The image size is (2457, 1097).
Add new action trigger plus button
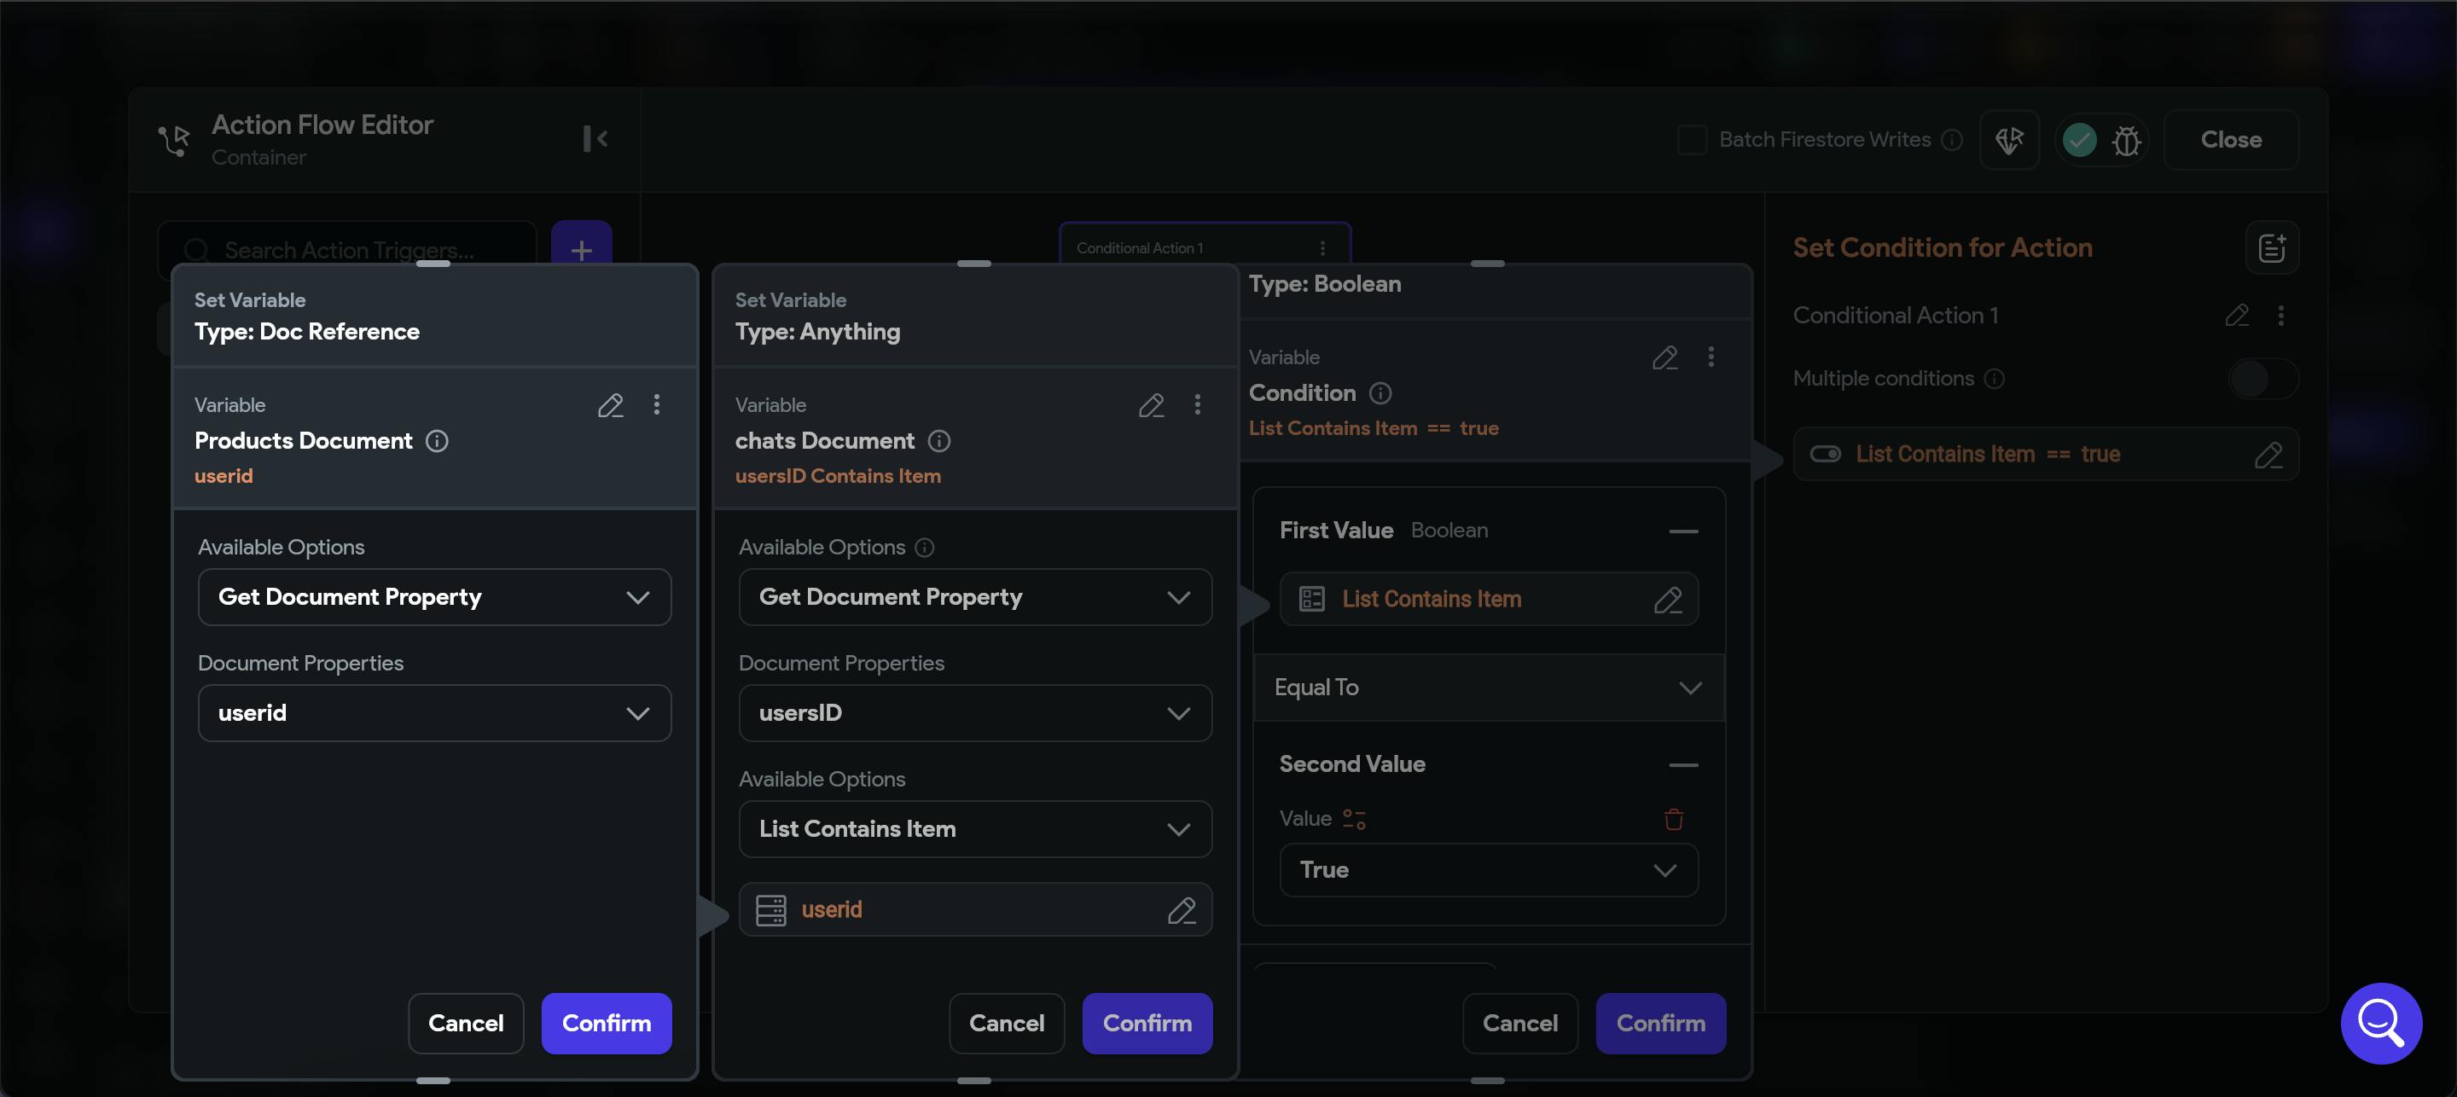pyautogui.click(x=581, y=250)
